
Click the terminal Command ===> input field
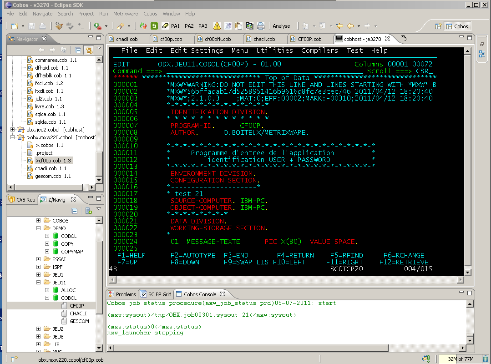click(x=264, y=71)
